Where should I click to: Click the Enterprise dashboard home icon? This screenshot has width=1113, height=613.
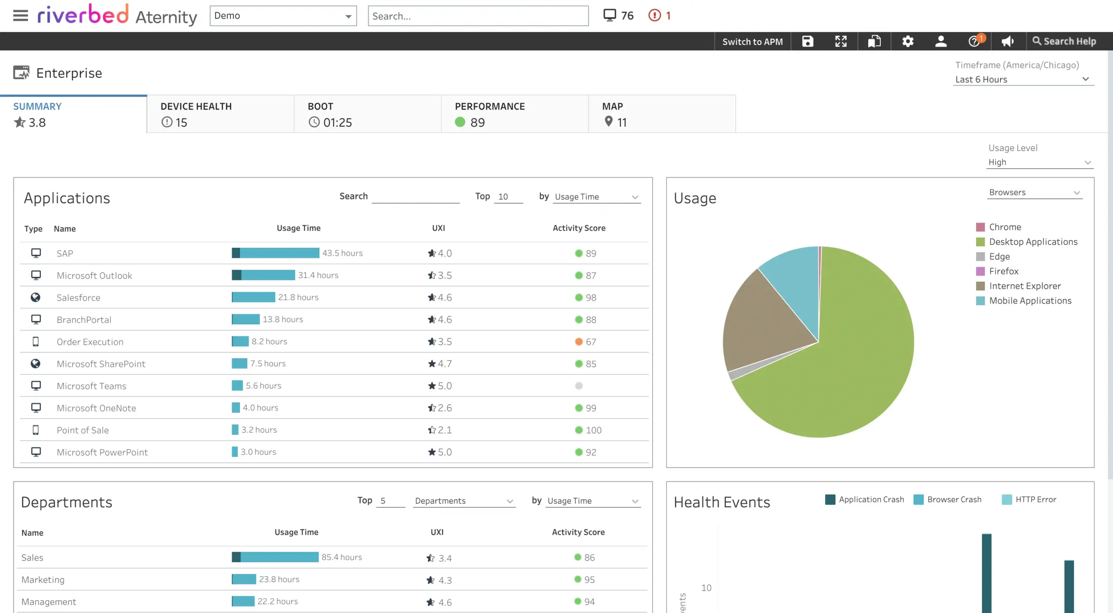pos(20,73)
